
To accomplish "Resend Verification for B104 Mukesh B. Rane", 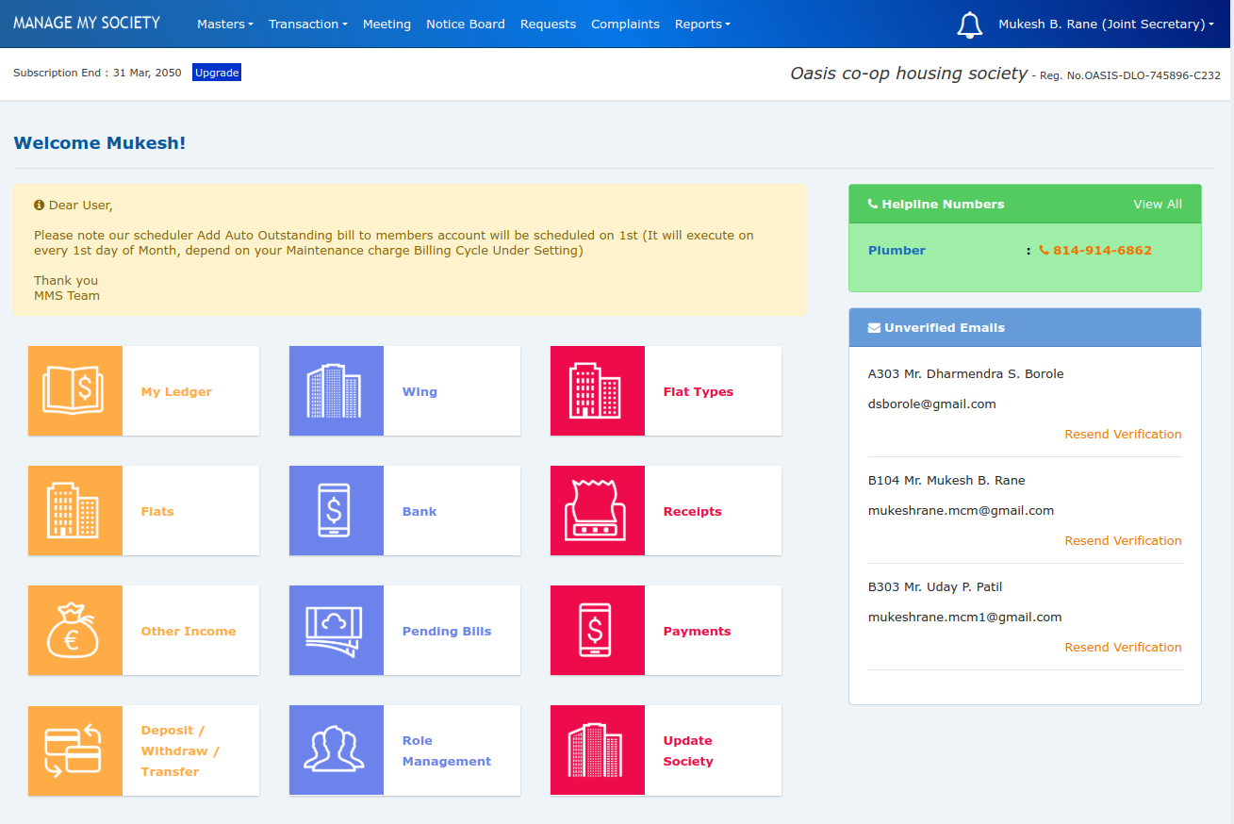I will coord(1123,541).
